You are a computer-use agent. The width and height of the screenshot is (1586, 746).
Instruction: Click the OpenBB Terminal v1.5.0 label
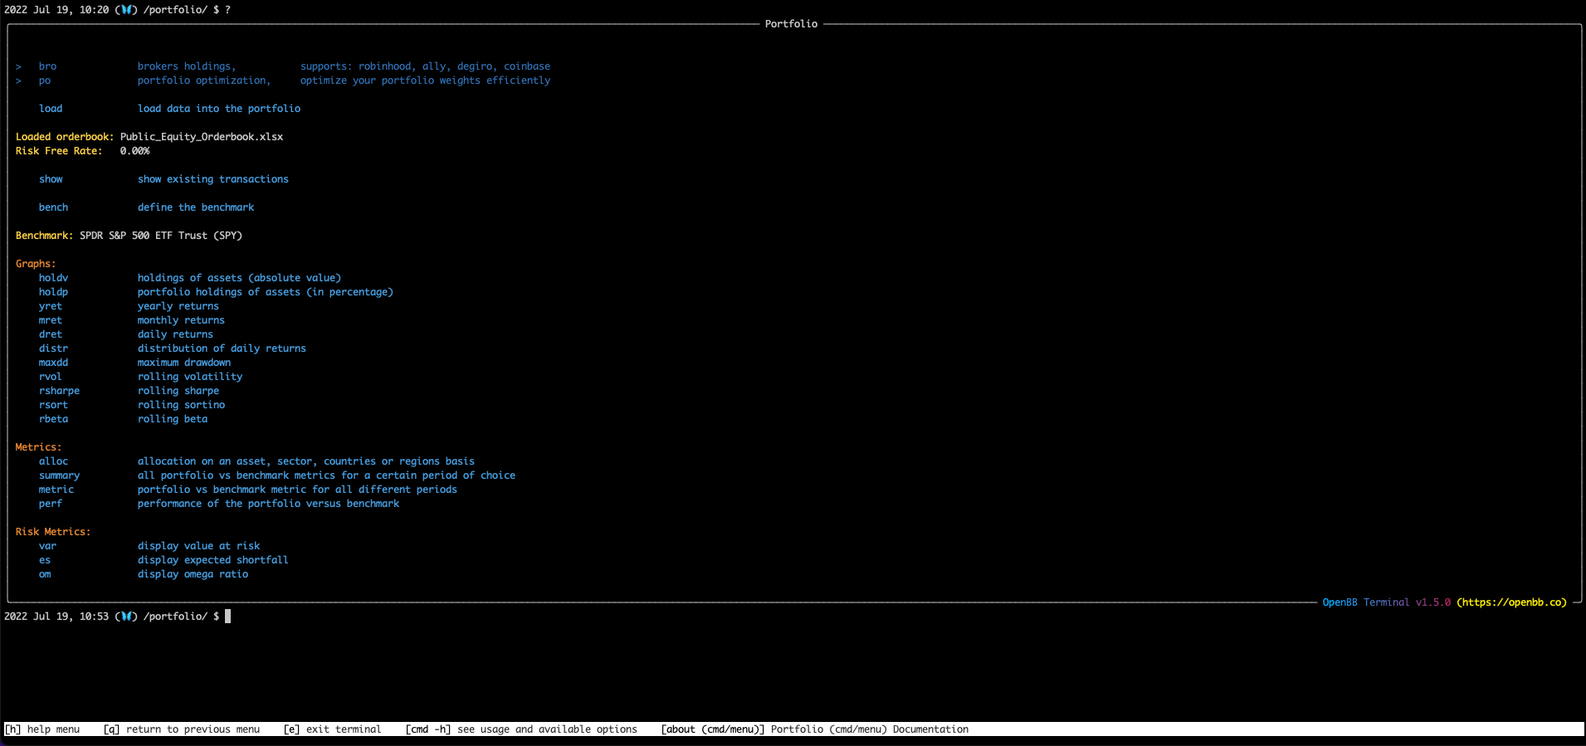pyautogui.click(x=1386, y=602)
